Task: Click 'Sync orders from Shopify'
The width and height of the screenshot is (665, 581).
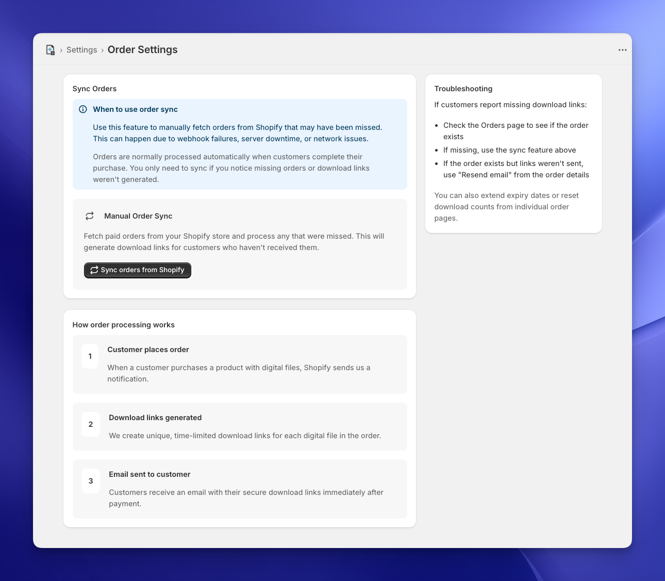Action: (137, 270)
